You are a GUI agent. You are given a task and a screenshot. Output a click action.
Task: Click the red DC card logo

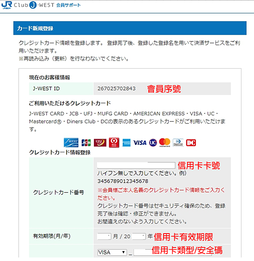[191, 143]
